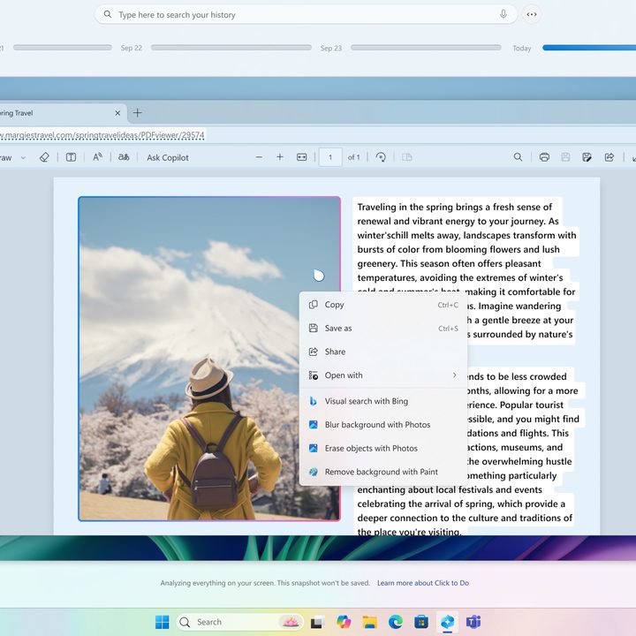Click the Today timeline segment
This screenshot has height=636, width=636.
tap(589, 48)
